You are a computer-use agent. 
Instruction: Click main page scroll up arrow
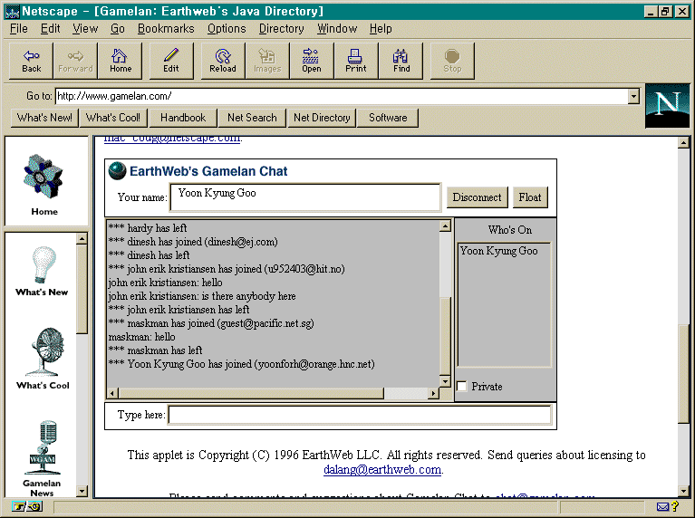click(x=683, y=142)
